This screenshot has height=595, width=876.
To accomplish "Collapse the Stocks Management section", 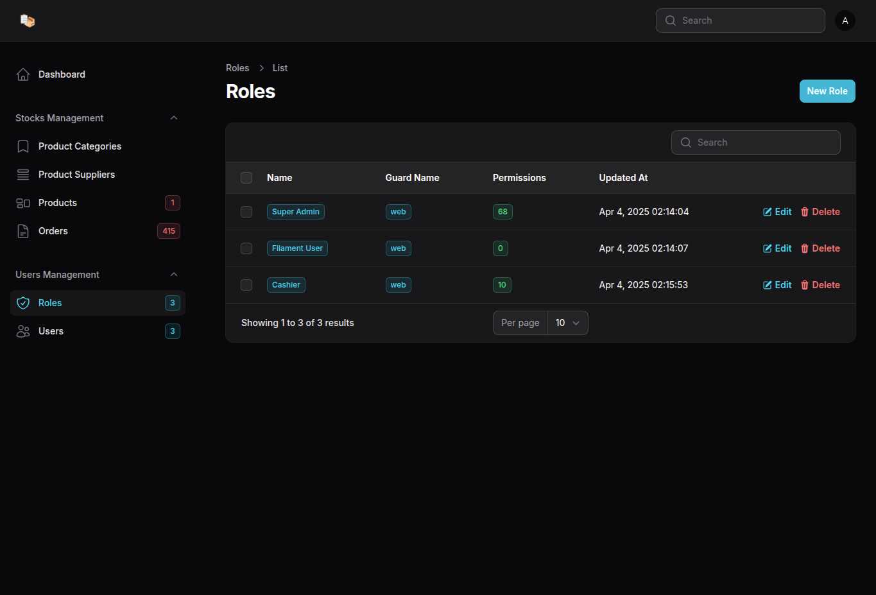I will [x=173, y=118].
